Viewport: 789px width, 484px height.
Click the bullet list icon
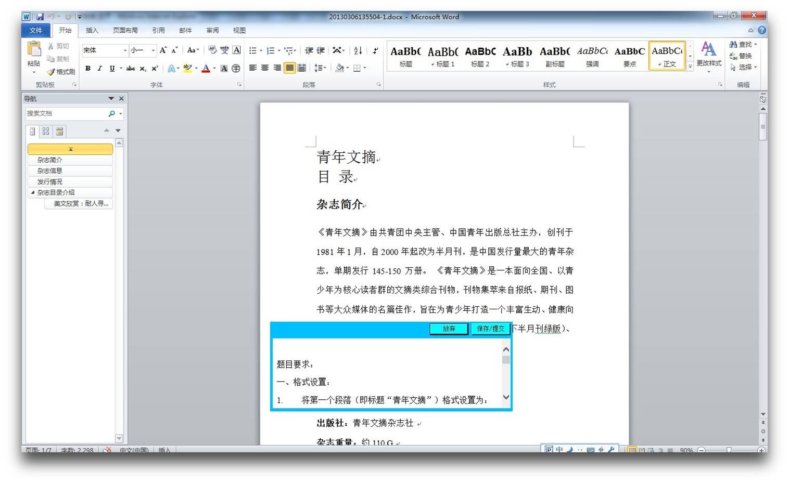coord(253,50)
